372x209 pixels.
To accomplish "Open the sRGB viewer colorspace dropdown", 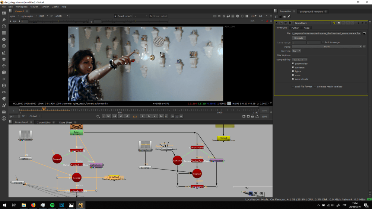I will [x=62, y=16].
